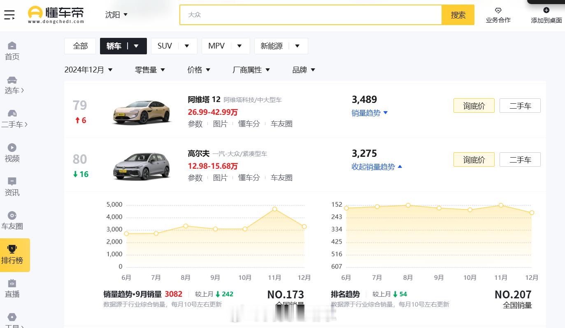This screenshot has width=565, height=328.
Task: Open 车友圈 community icon in sidebar
Action: [x=12, y=215]
